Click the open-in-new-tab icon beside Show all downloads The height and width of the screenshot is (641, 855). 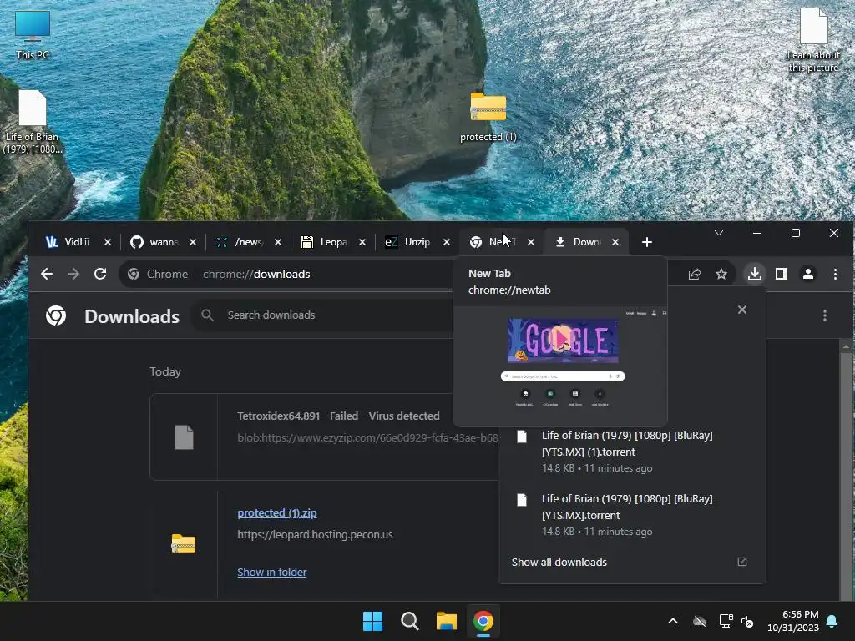(x=742, y=562)
